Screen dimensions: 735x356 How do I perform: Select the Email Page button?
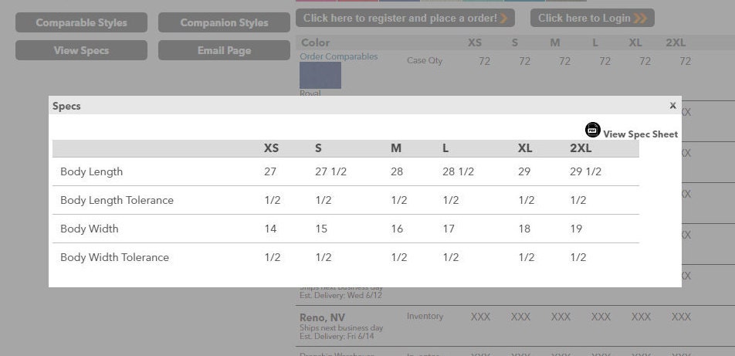click(224, 50)
